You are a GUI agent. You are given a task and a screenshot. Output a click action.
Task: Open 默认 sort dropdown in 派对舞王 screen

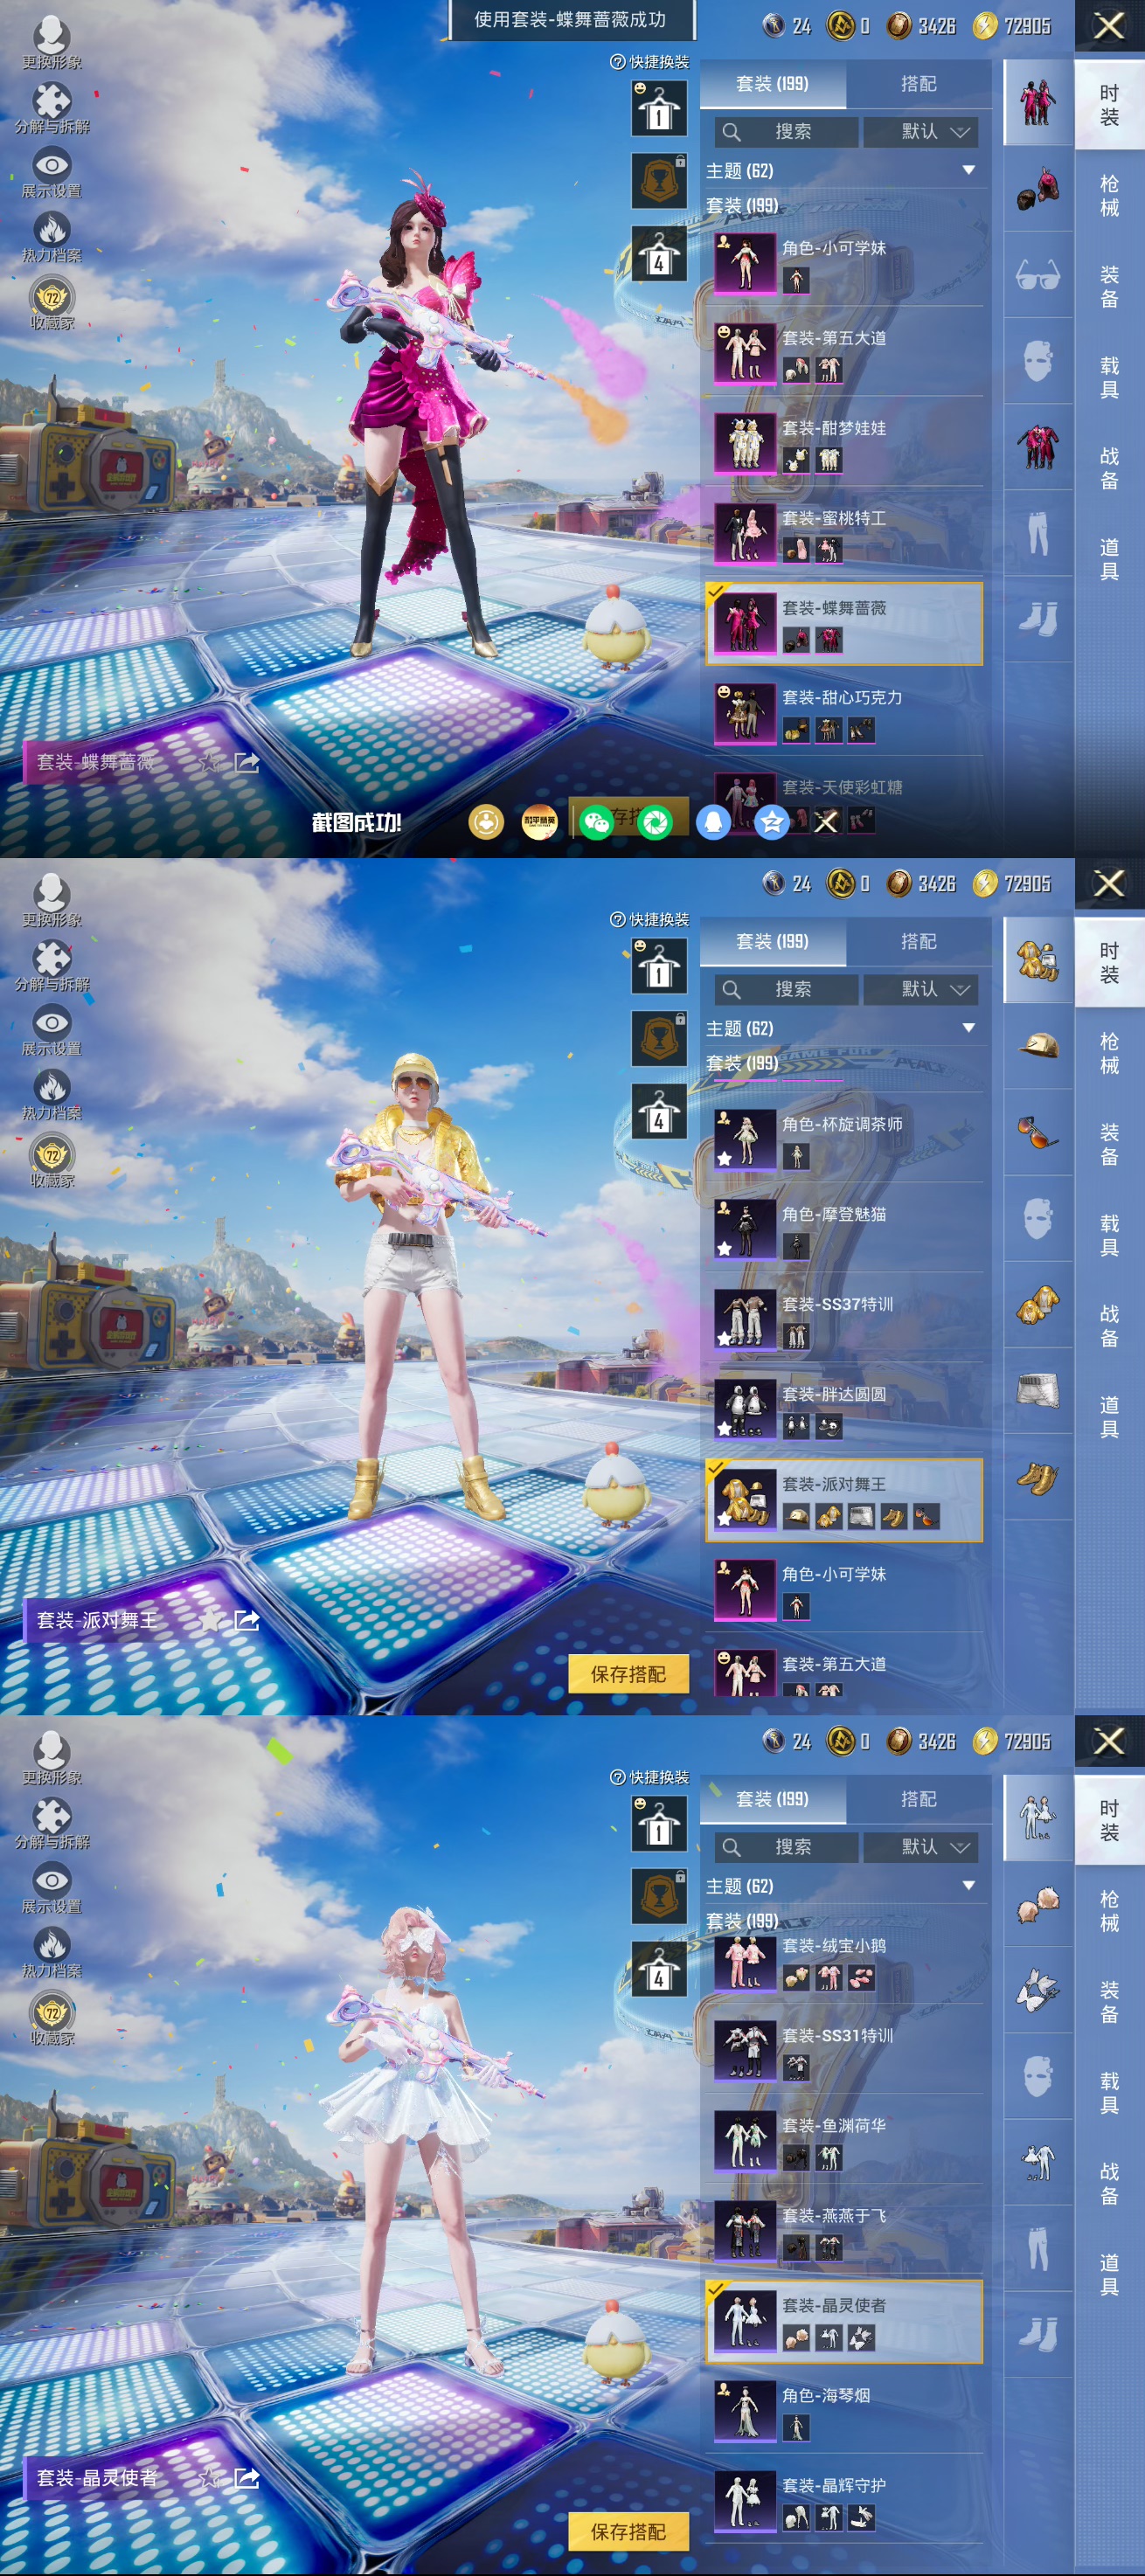click(x=921, y=989)
